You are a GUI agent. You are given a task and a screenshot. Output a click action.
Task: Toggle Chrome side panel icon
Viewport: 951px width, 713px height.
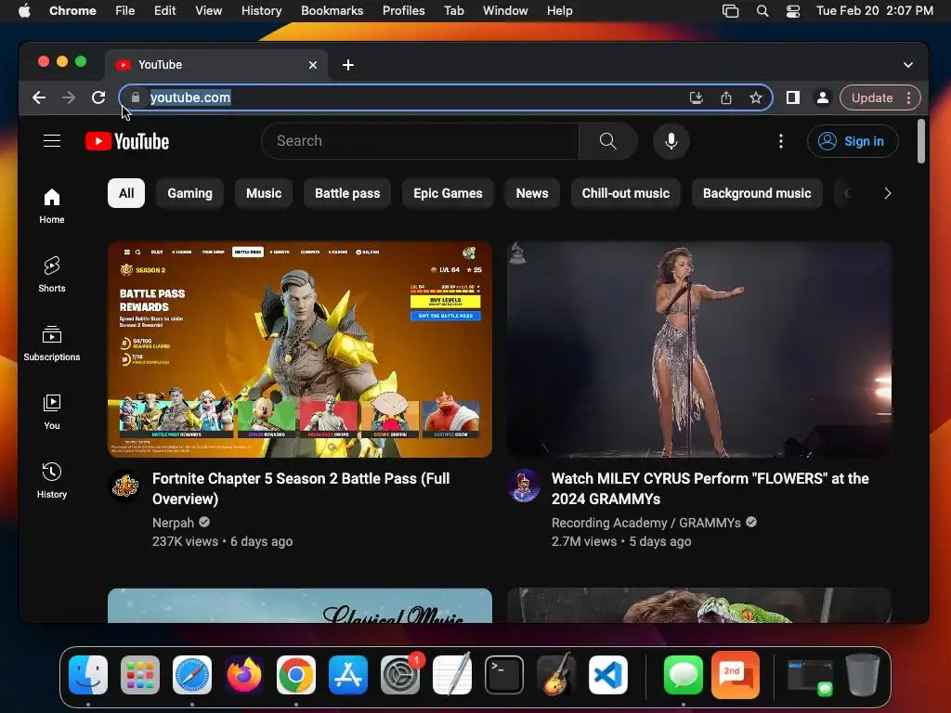click(793, 97)
